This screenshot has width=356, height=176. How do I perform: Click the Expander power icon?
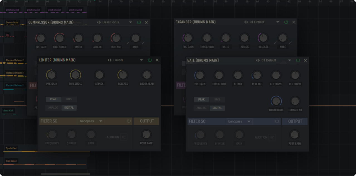pyautogui.click(x=286, y=22)
